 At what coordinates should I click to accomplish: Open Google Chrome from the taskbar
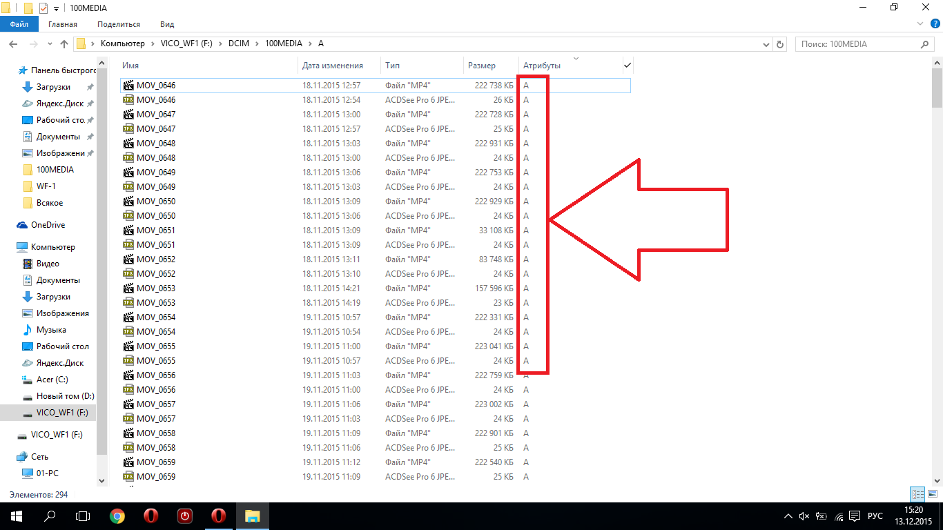(x=117, y=516)
